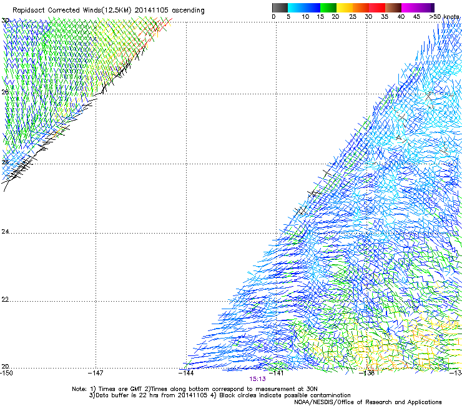Click the '10' knots legend label
462x406 pixels.
pos(305,17)
